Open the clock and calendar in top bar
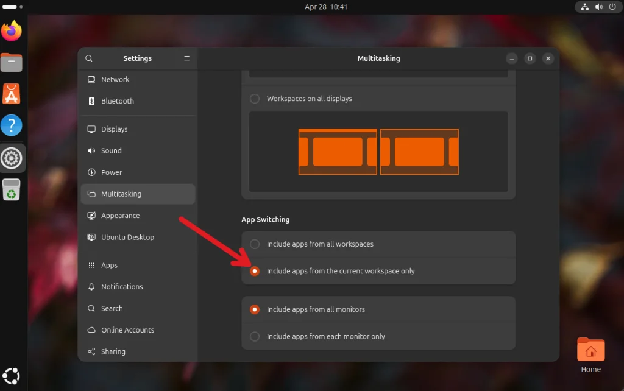624x391 pixels. [326, 7]
